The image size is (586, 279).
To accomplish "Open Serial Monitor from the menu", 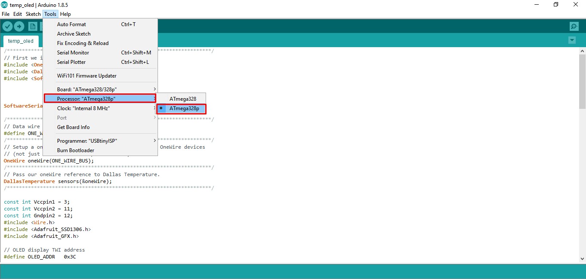I will click(100, 53).
